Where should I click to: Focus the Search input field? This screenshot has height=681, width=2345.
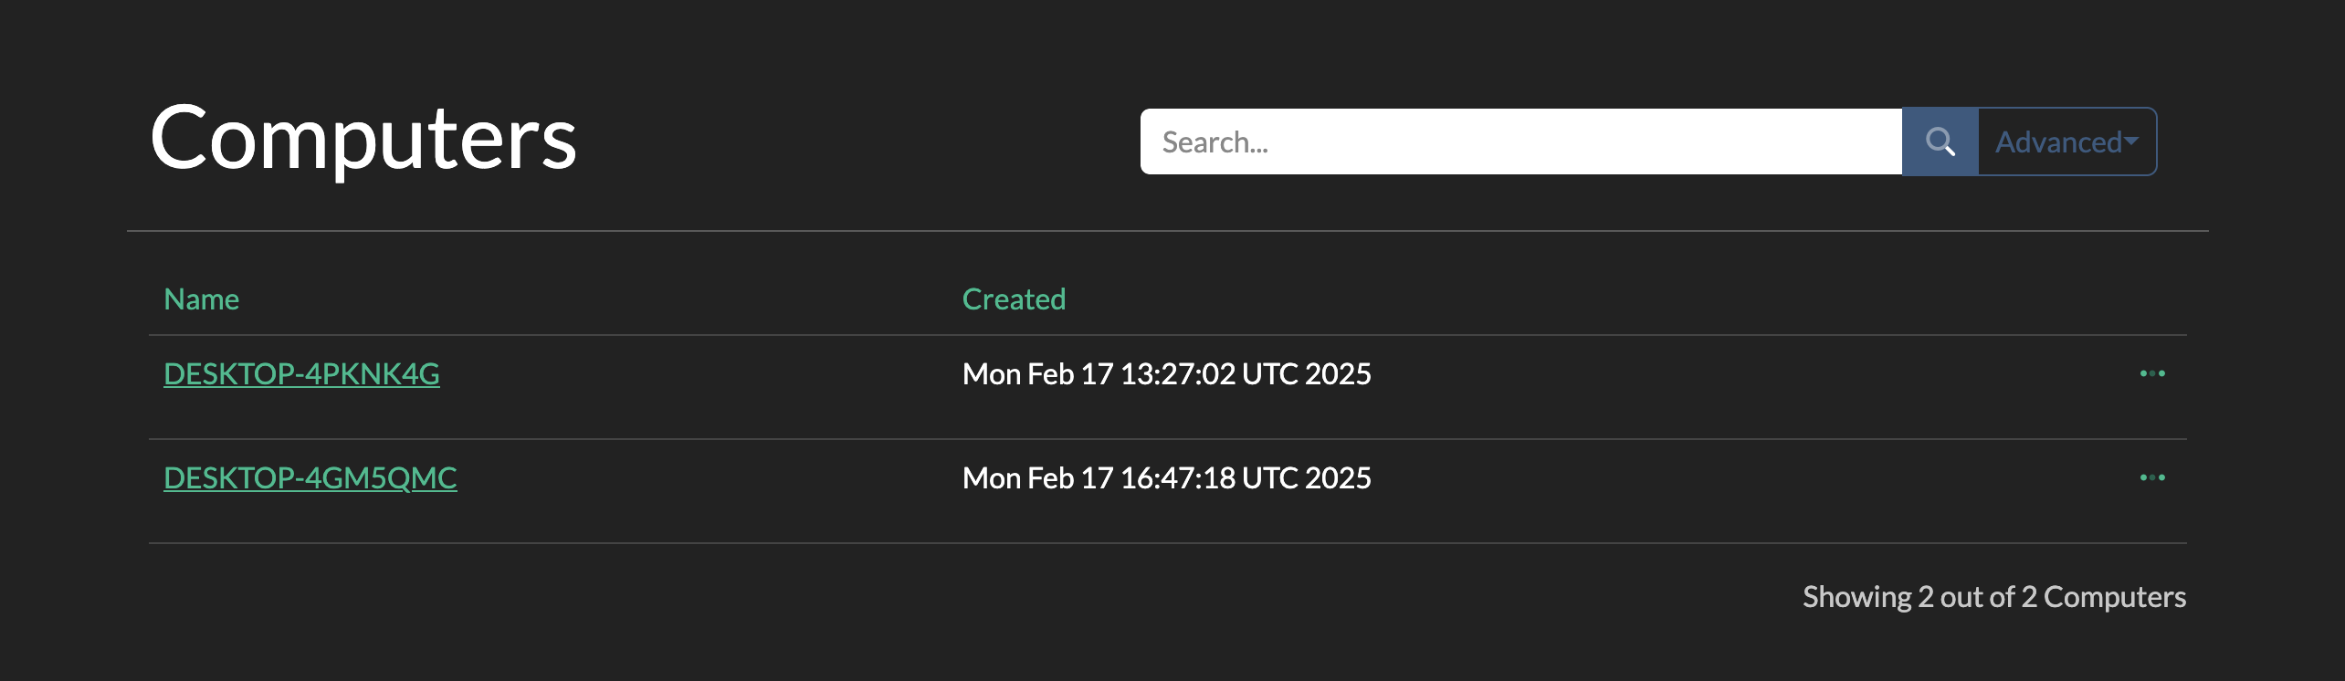coord(1520,141)
